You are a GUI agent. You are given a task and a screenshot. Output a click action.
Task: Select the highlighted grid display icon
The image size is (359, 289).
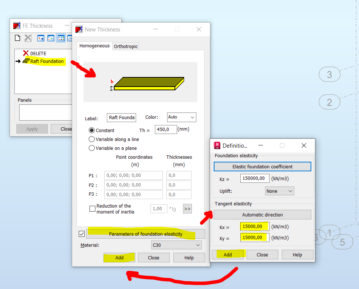(x=61, y=38)
